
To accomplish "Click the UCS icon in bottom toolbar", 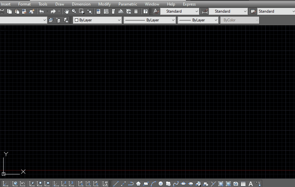I will point(5,184).
